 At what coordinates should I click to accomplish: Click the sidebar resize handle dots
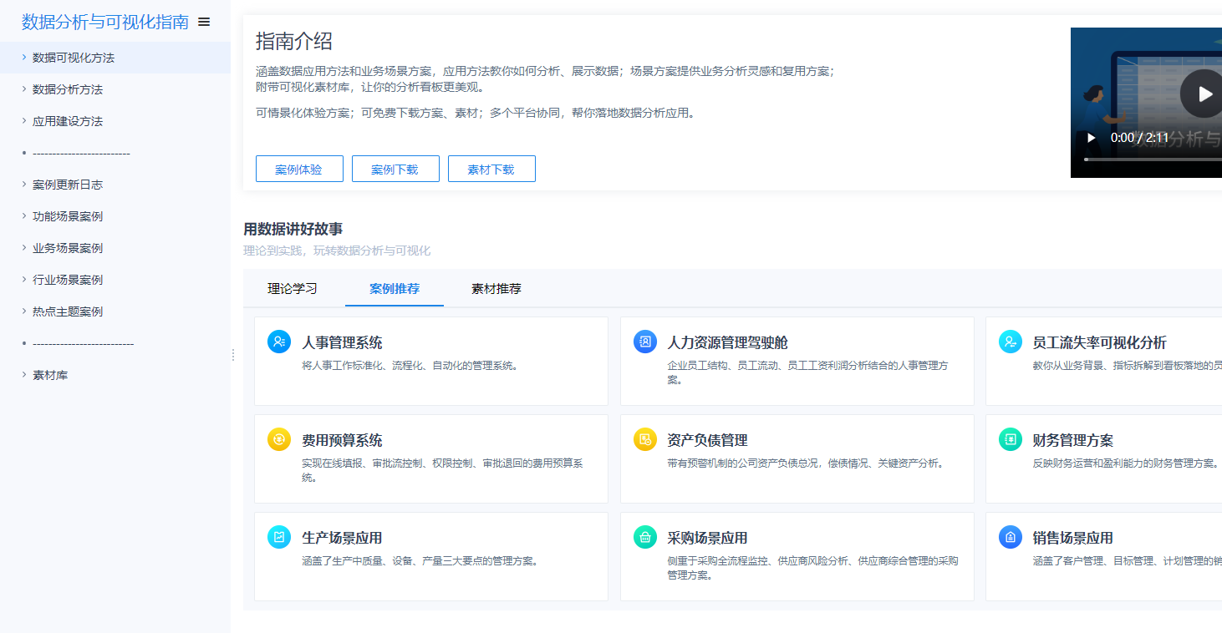coord(232,355)
